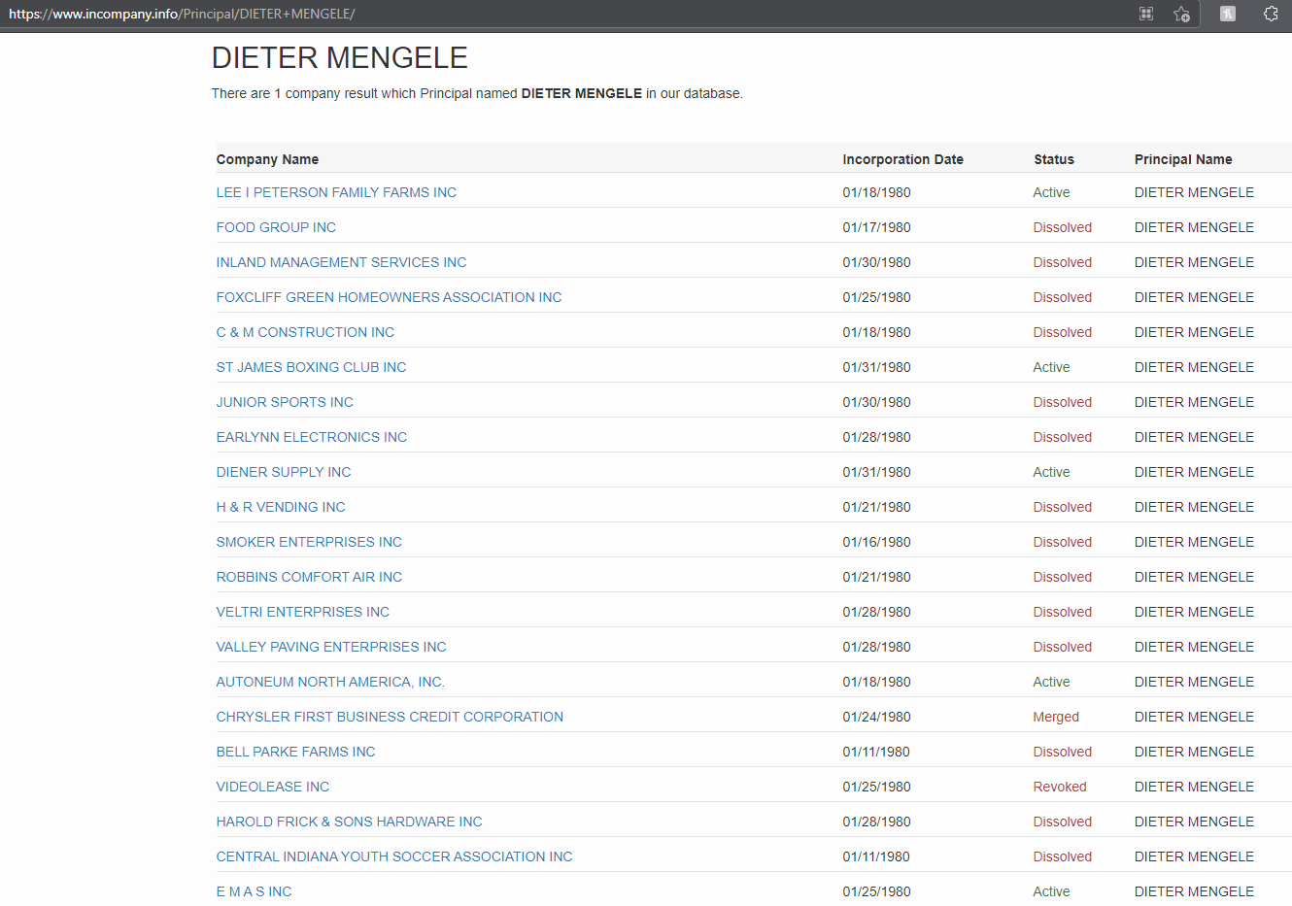Open ROBBINS COMFORT AIR INC link
The width and height of the screenshot is (1292, 906).
click(309, 577)
